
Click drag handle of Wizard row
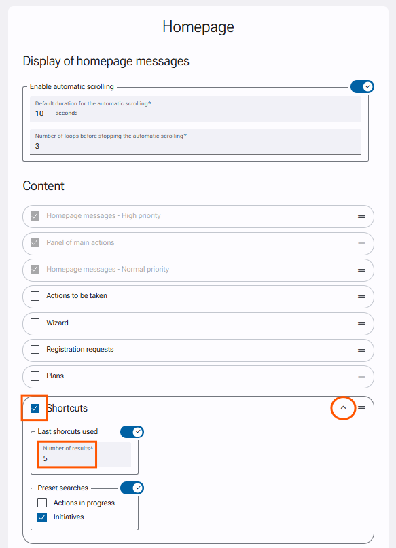(x=361, y=324)
